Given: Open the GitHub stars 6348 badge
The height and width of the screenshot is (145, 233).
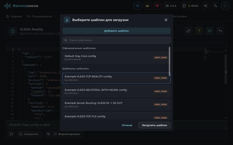Looking at the screenshot, I should (190, 6).
